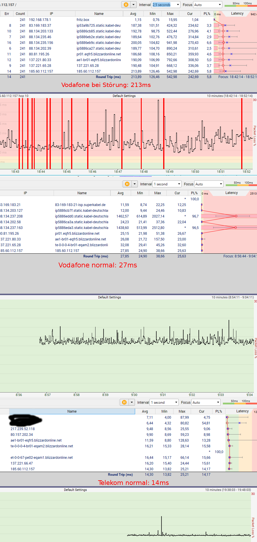
Task: Sort by Avg column in Vodafone bei Störung table
Action: click(133, 14)
